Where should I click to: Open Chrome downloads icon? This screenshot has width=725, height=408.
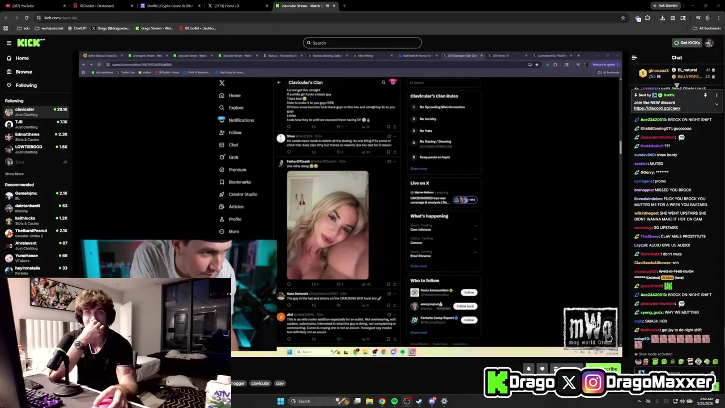663,18
